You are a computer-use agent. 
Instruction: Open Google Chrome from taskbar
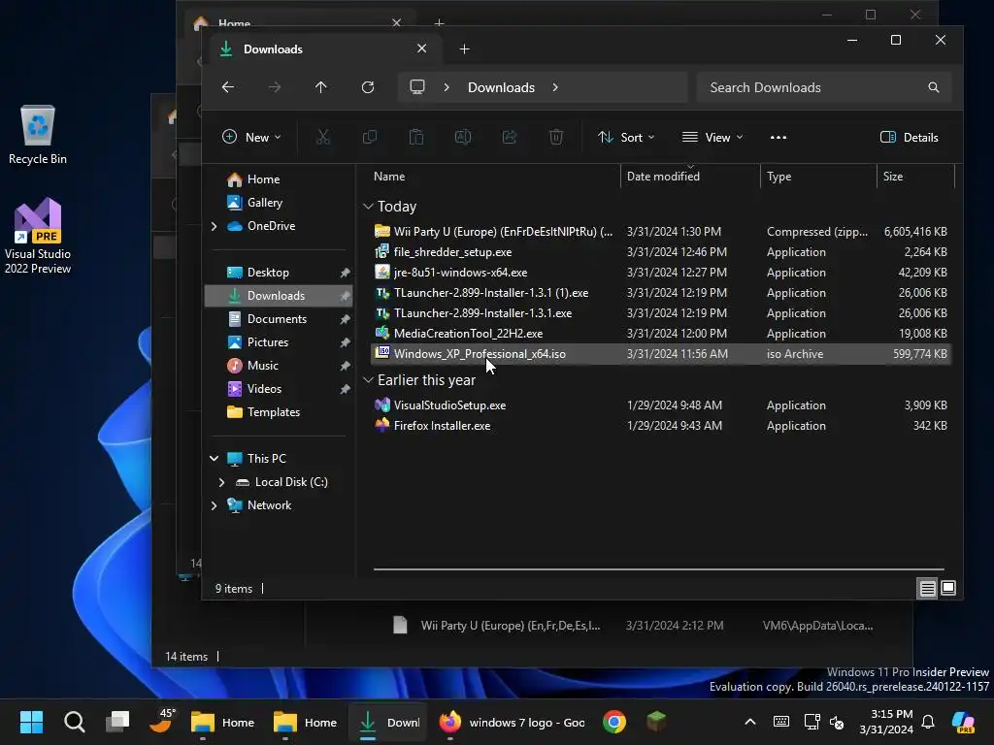[613, 722]
